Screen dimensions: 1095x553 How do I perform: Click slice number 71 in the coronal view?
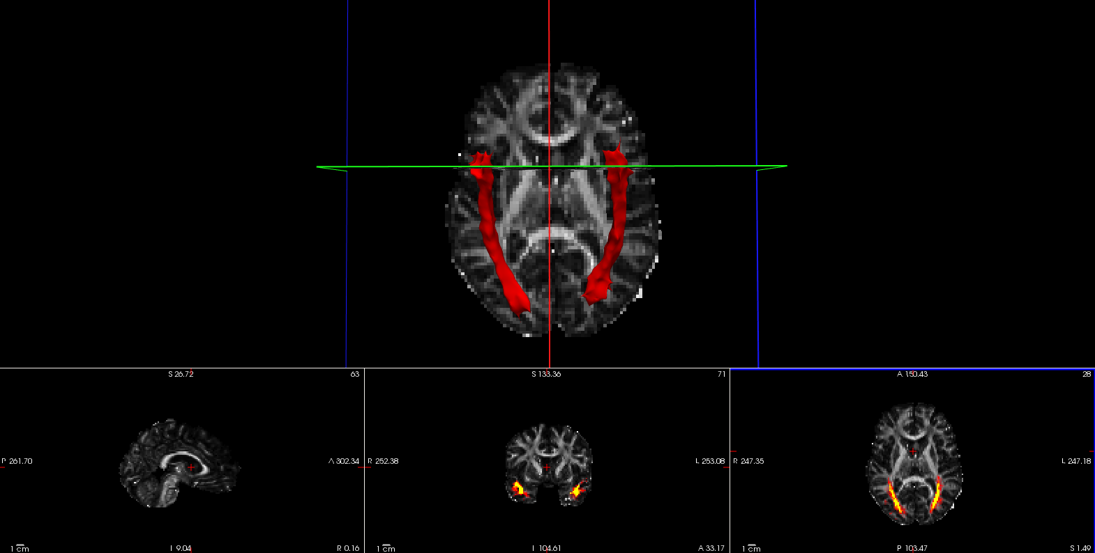pos(721,375)
